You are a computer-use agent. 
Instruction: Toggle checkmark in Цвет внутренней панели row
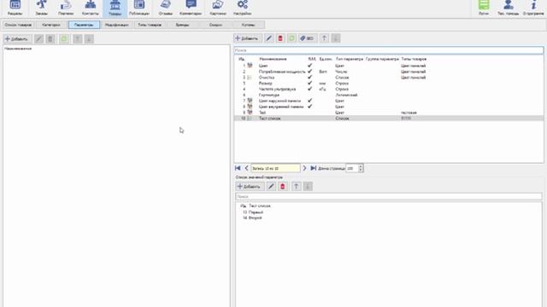tap(309, 107)
